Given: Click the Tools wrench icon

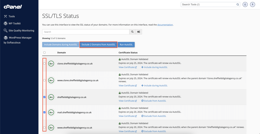Looking at the screenshot, I should click(x=6, y=16).
